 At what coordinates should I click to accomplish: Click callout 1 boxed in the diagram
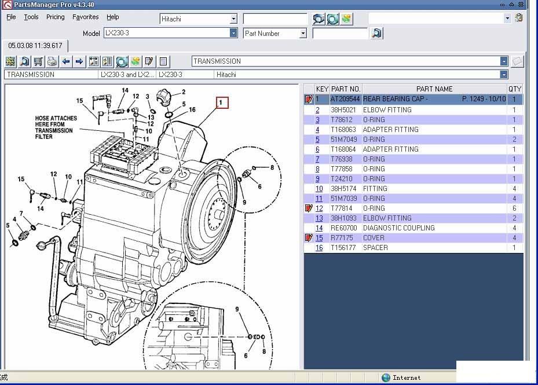(x=222, y=102)
